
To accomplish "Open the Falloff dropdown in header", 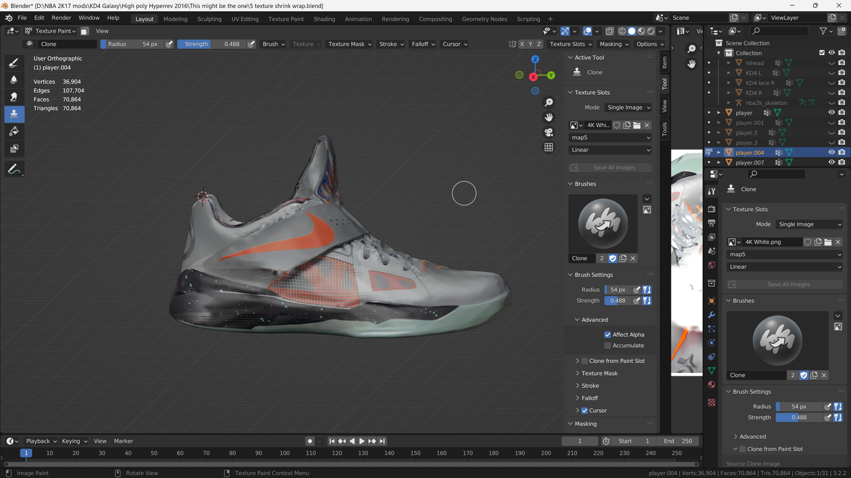I will click(x=423, y=44).
